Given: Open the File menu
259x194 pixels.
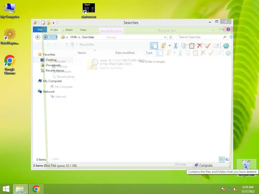Looking at the screenshot, I should [x=40, y=30].
